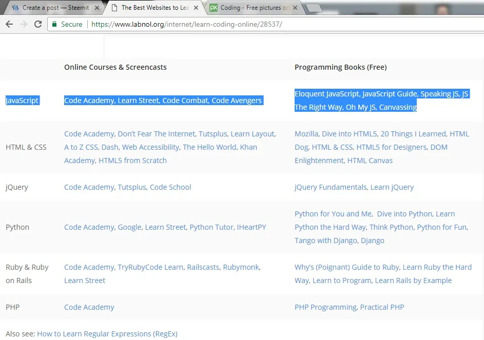Click the browser Forward arrow
This screenshot has width=484, height=340.
(24, 24)
